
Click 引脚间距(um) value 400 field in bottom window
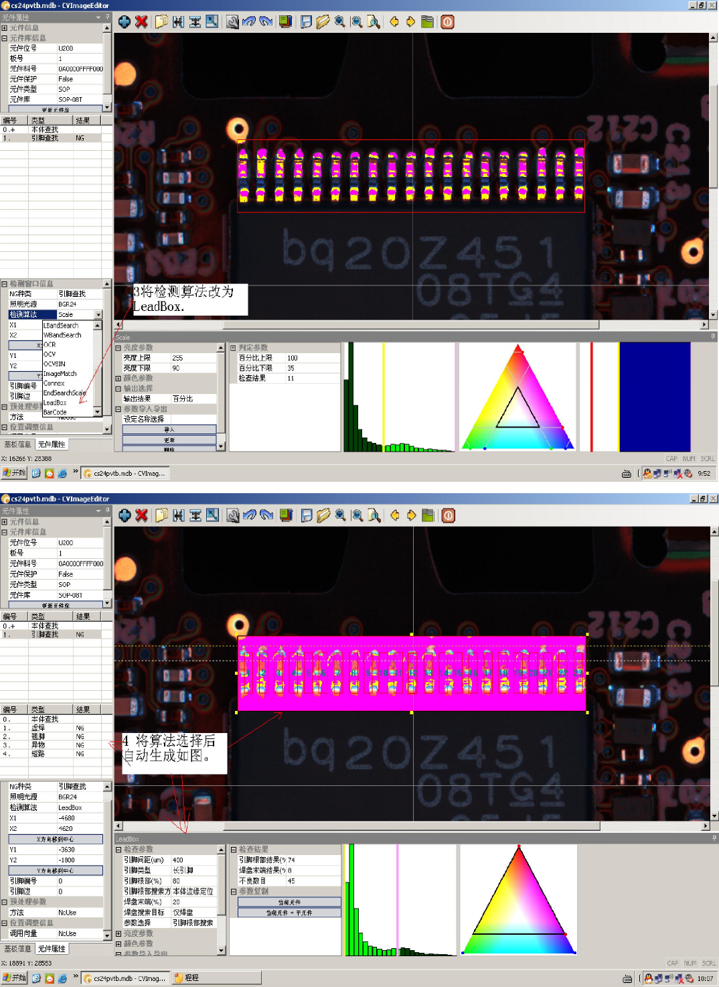pyautogui.click(x=193, y=860)
